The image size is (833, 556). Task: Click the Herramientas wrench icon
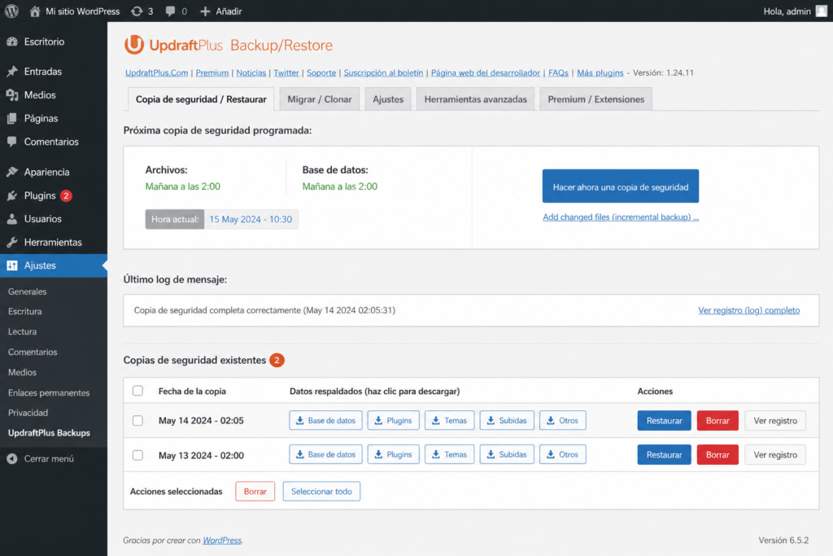[12, 242]
